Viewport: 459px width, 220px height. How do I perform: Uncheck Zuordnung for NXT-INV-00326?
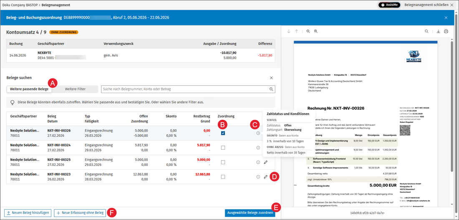[223, 133]
